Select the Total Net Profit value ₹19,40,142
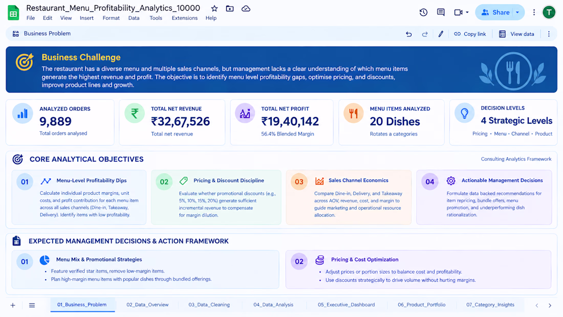Image resolution: width=563 pixels, height=317 pixels. (290, 121)
